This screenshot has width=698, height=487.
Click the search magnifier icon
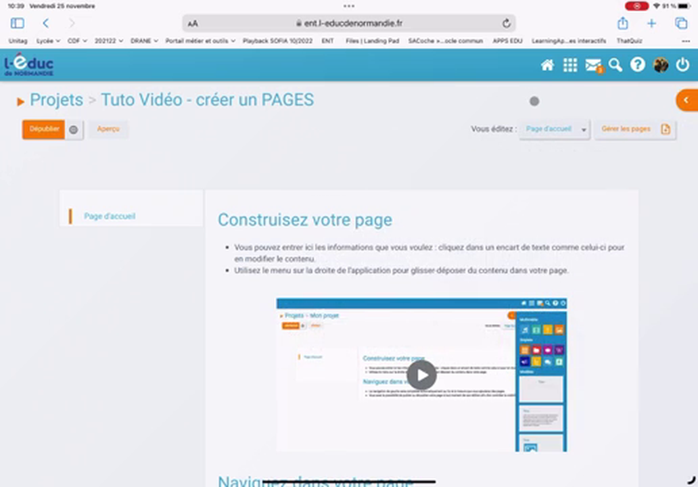click(x=615, y=64)
